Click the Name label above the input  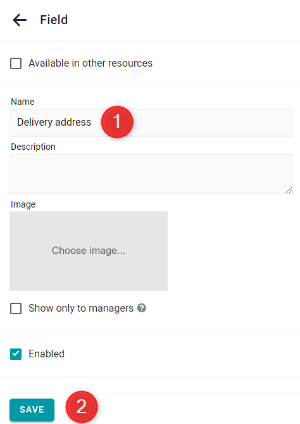(23, 102)
